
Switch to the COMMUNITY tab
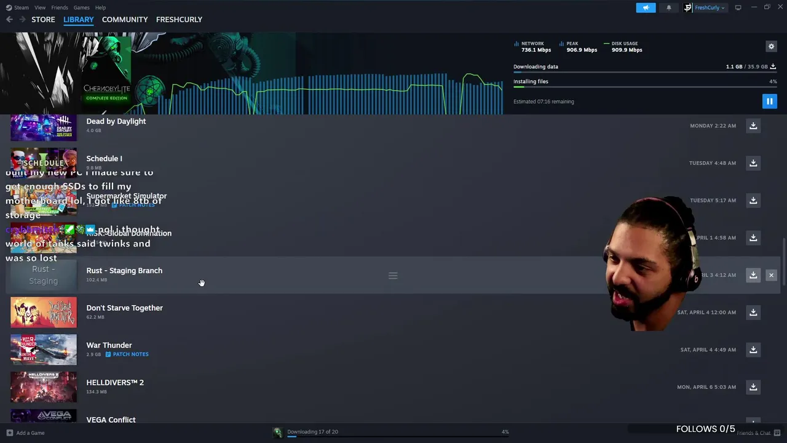pyautogui.click(x=125, y=20)
